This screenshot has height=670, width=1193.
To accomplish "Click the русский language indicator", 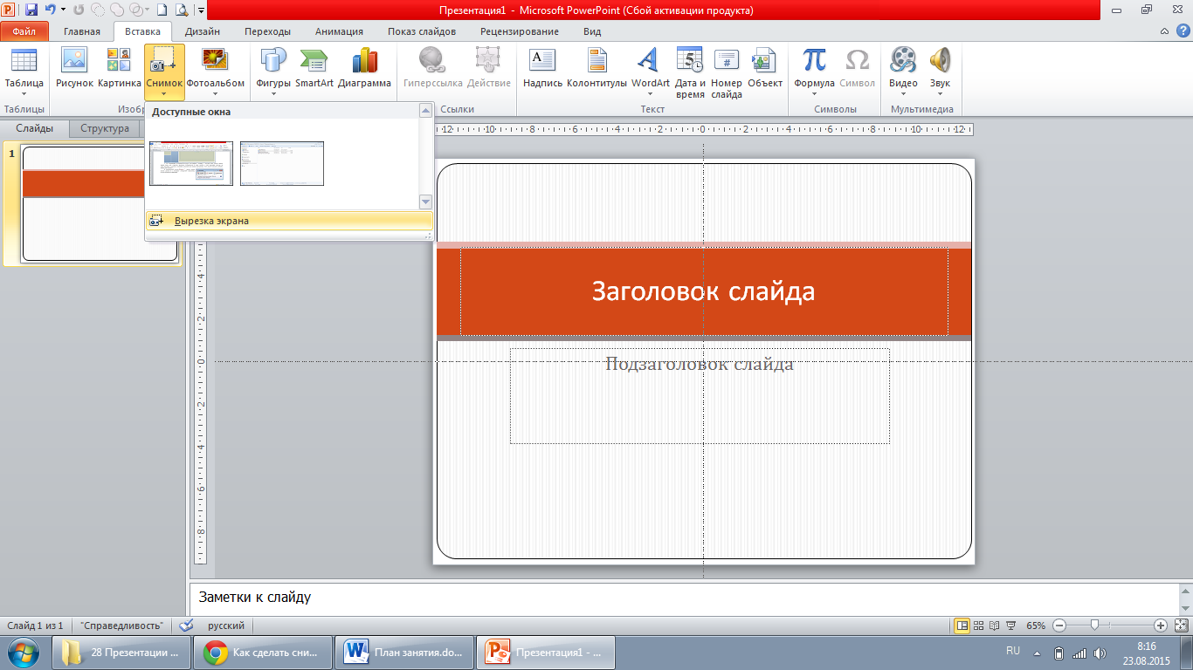I will click(x=225, y=626).
